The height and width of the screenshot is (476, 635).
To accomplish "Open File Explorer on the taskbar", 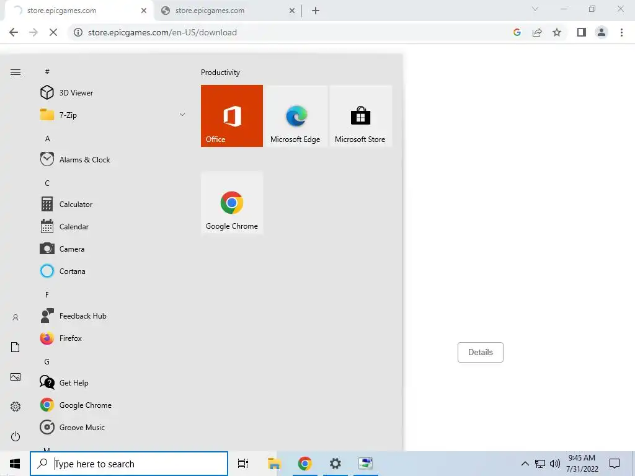I will pyautogui.click(x=274, y=464).
